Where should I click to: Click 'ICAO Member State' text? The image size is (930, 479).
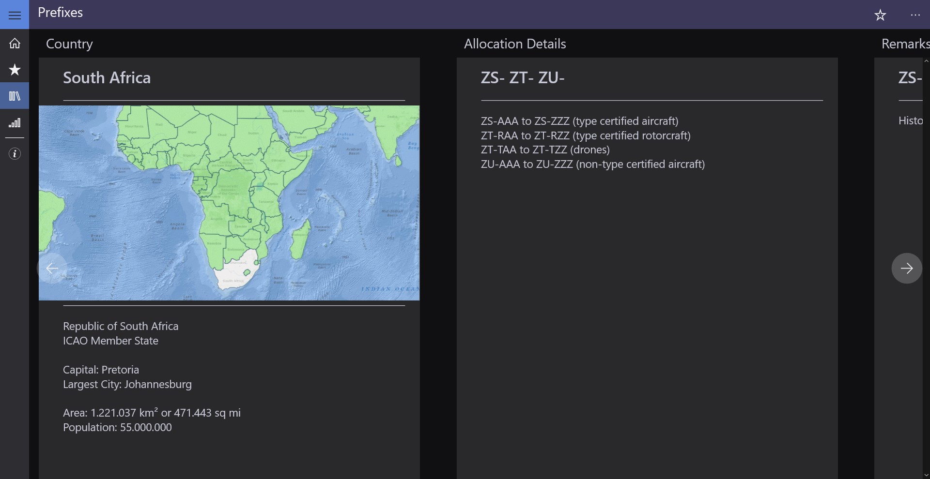click(x=110, y=341)
